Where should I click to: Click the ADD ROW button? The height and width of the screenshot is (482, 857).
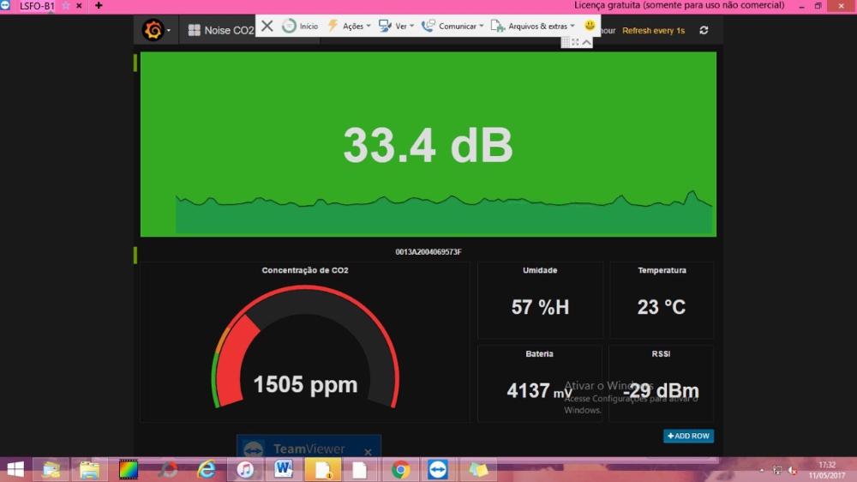click(x=688, y=436)
